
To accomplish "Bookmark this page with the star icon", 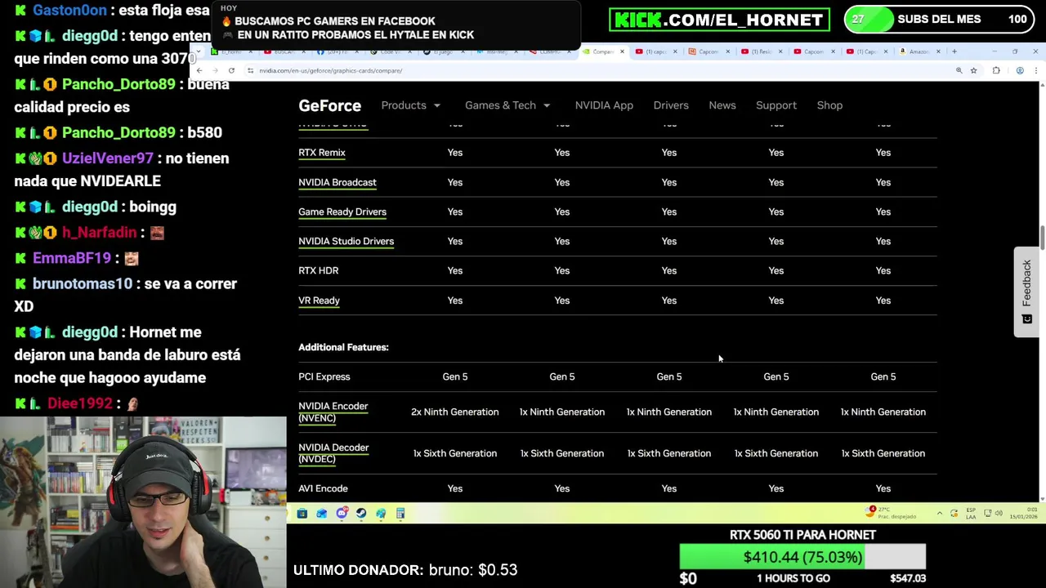I will point(973,70).
